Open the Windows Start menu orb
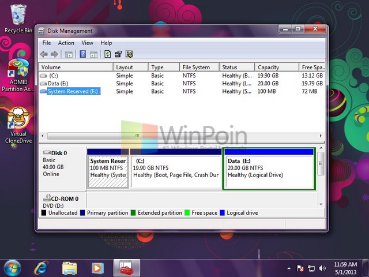 12,268
